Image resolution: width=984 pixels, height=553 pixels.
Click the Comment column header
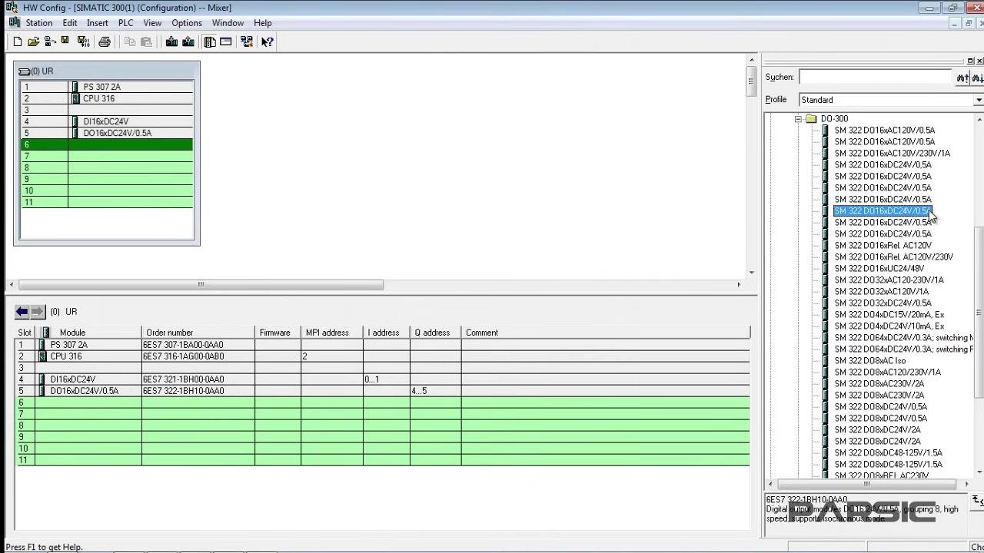tap(606, 333)
